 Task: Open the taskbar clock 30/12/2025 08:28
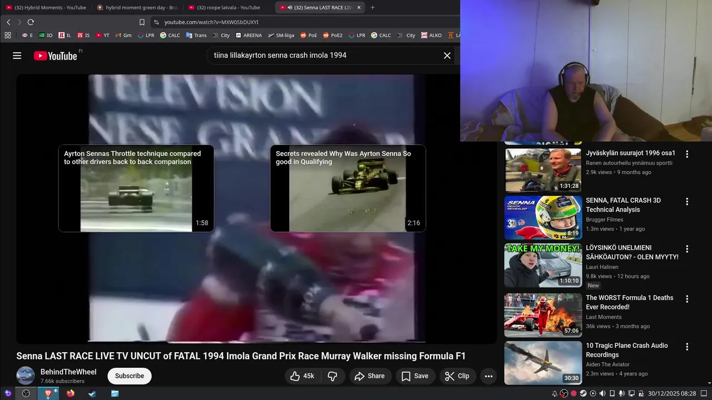point(672,393)
